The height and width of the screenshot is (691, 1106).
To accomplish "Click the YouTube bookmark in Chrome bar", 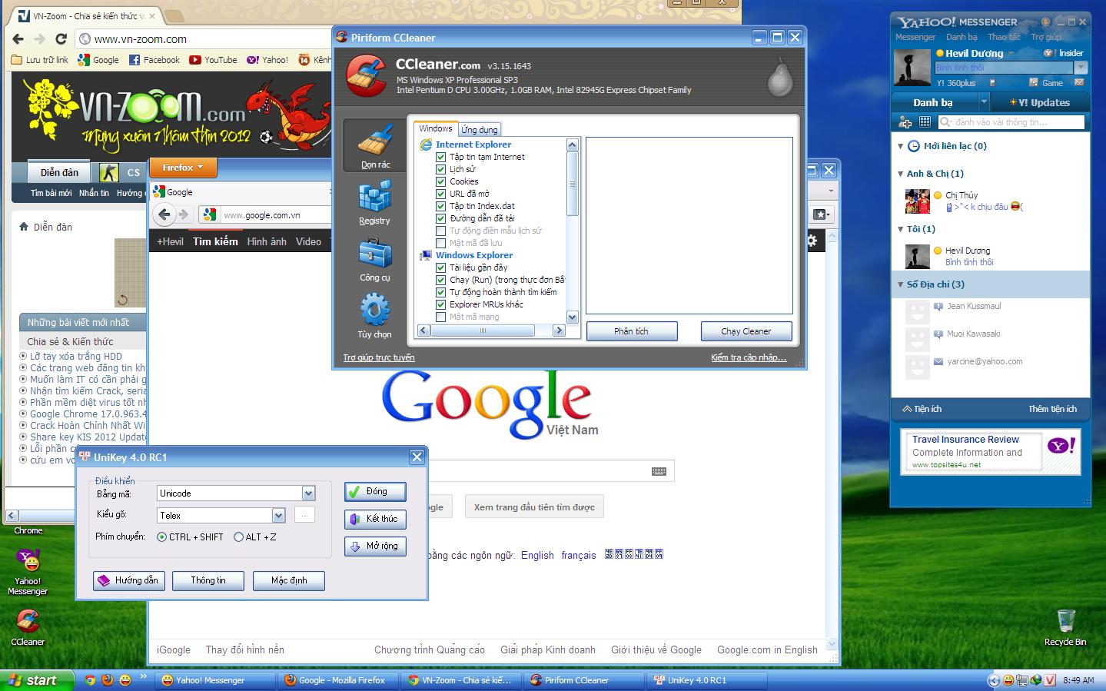I will pyautogui.click(x=213, y=60).
